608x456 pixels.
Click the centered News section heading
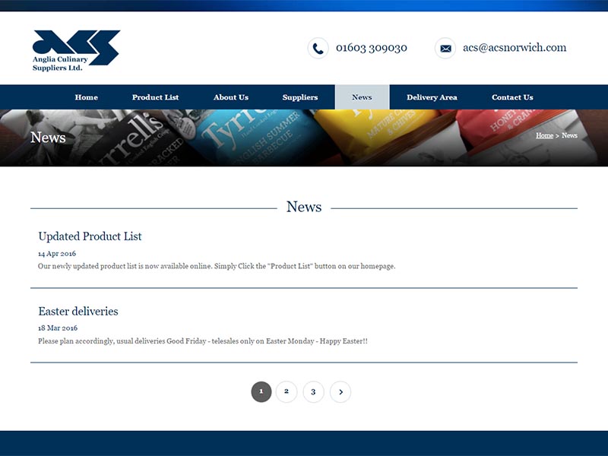click(x=304, y=207)
